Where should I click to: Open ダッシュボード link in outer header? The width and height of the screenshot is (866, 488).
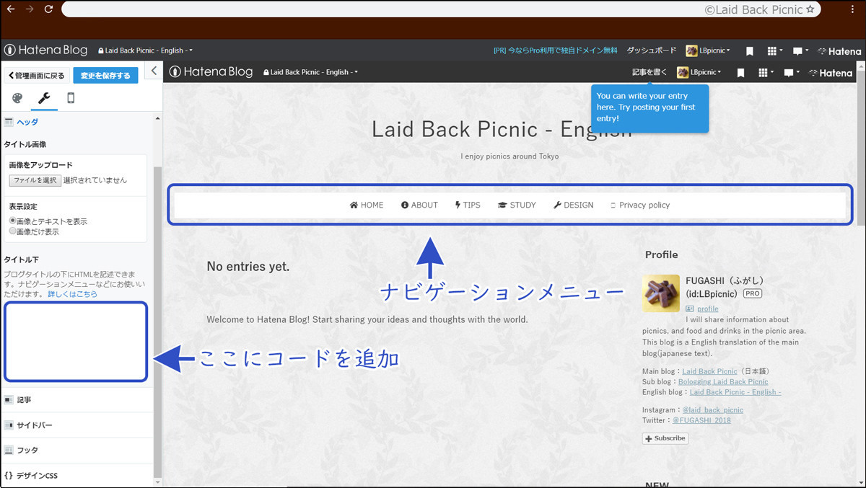652,50
